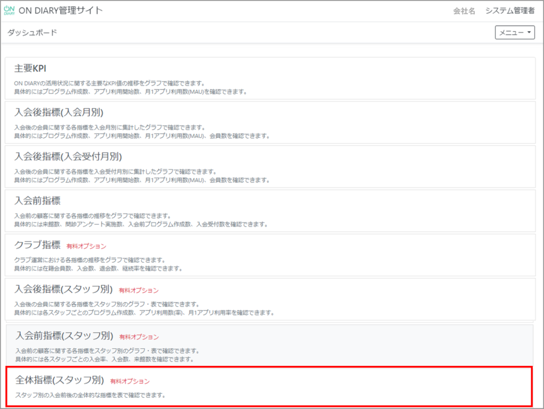The height and width of the screenshot is (409, 544).
Task: Open 入会前指標(スタッフ別) report
Action: [64, 336]
